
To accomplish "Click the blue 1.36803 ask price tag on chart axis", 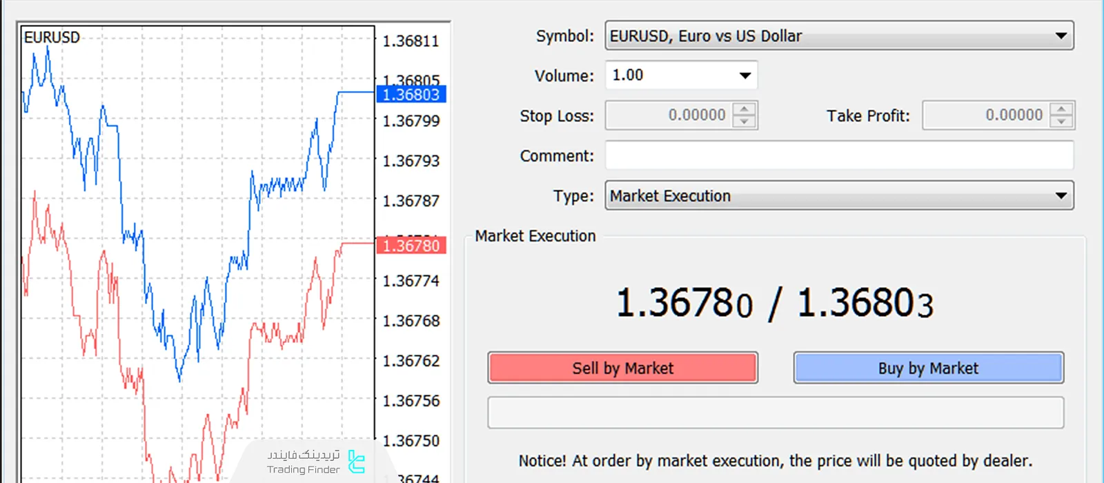I will tap(411, 95).
